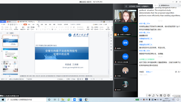
Task: Open the font name combo box
Action: tap(40, 27)
